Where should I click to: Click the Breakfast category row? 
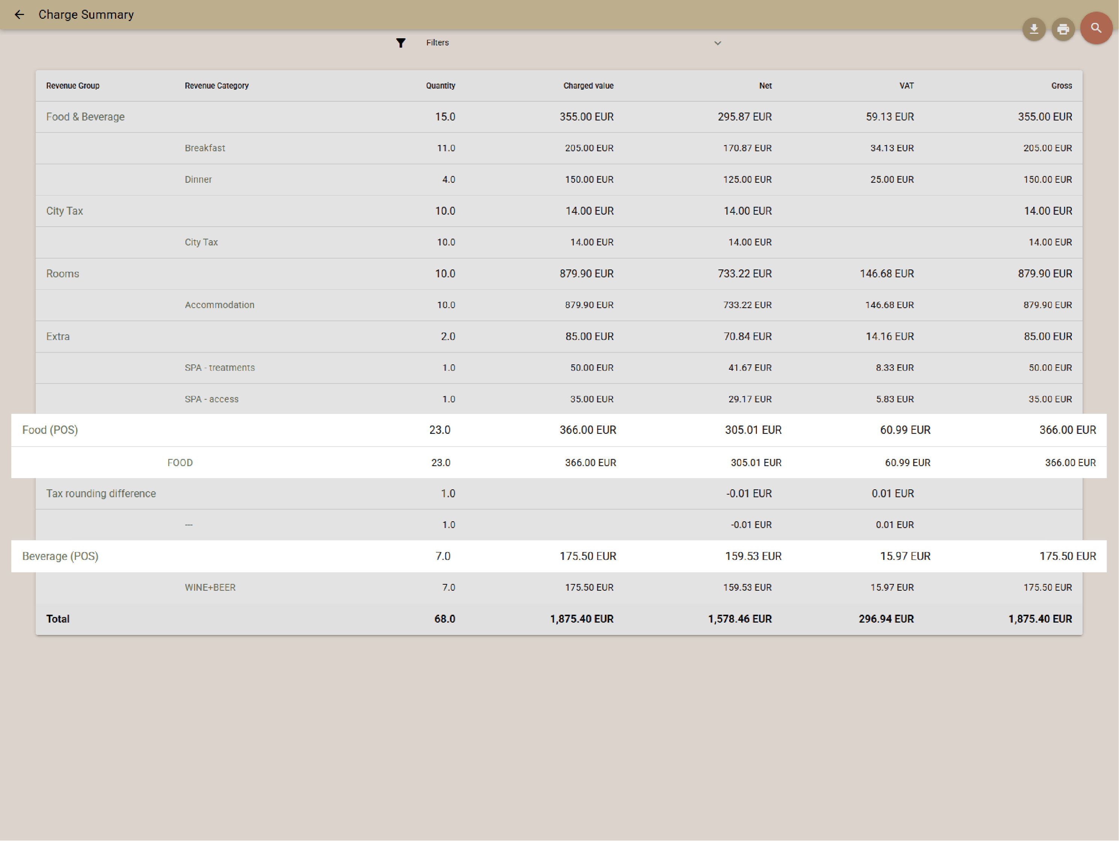pos(205,148)
